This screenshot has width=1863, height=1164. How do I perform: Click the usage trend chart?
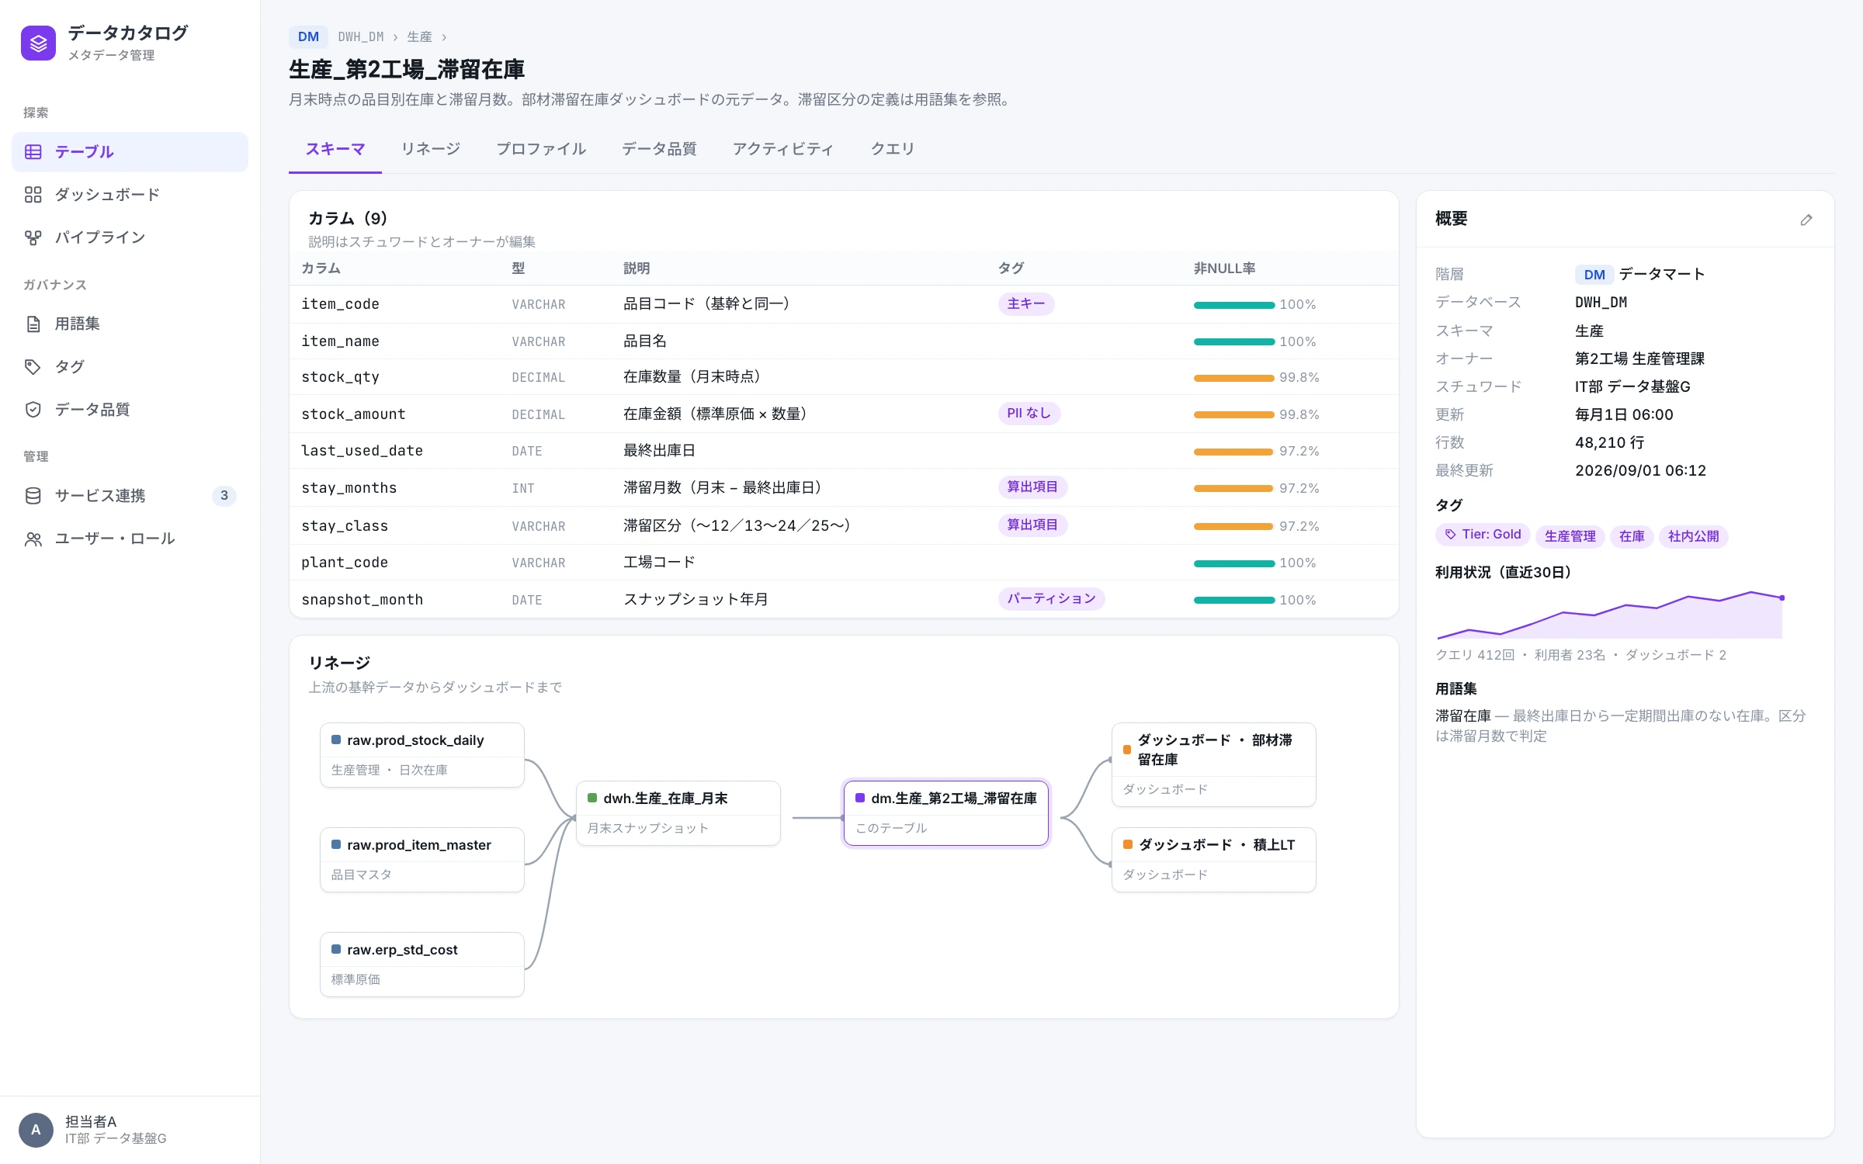1611,615
